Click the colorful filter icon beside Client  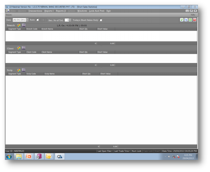19,48
